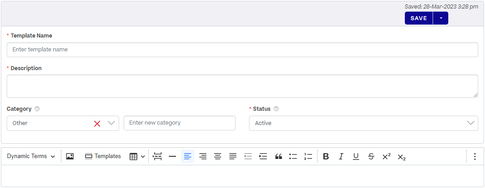Screen dimensions: 485x188
Task: Center align the text
Action: pos(218,156)
